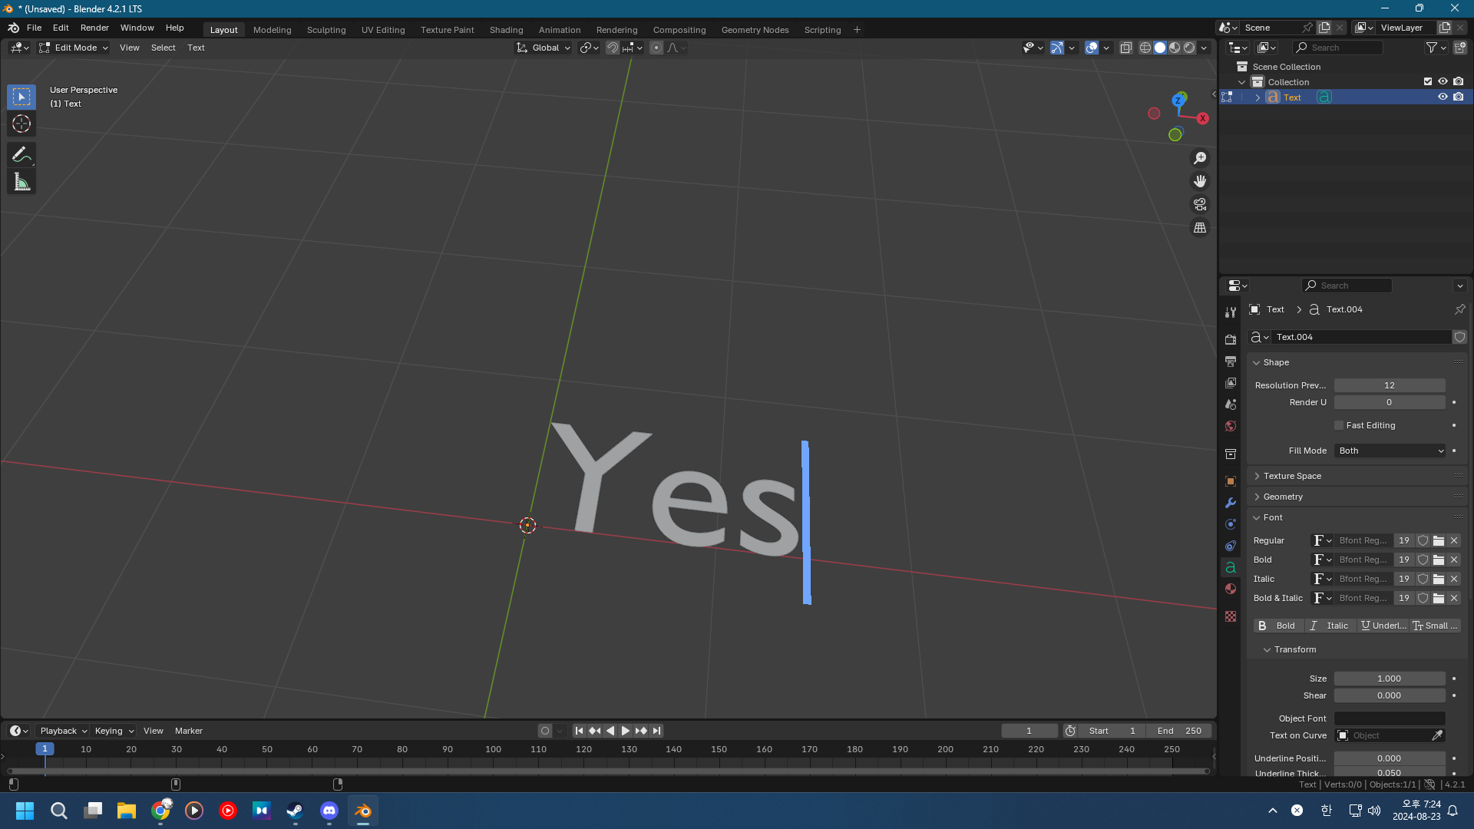Image resolution: width=1474 pixels, height=829 pixels.
Task: Switch to orthographic/perspective grid icon
Action: click(1199, 228)
